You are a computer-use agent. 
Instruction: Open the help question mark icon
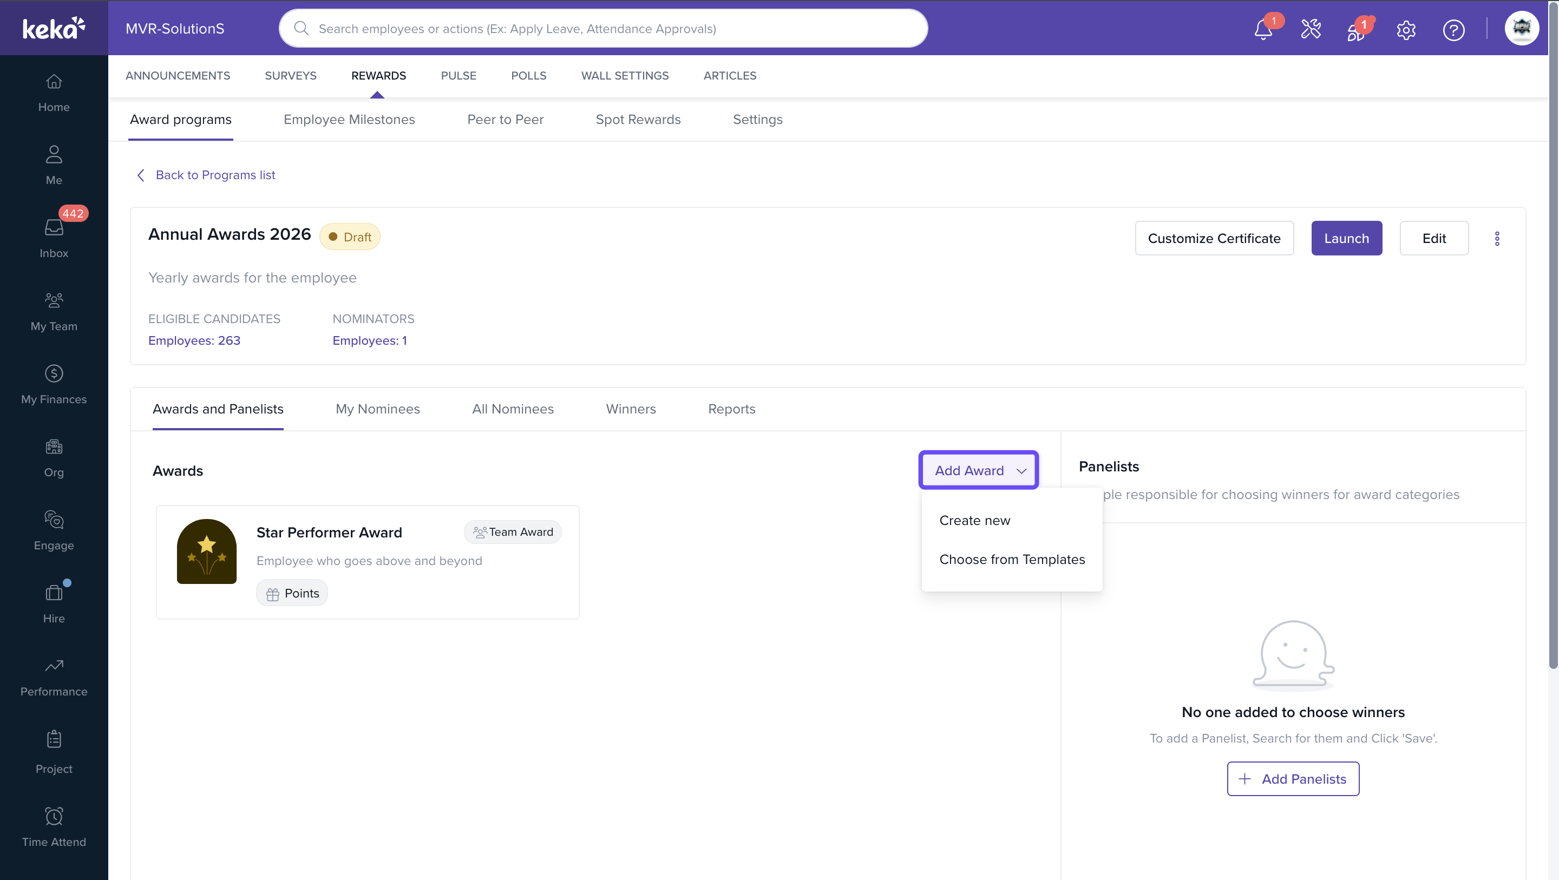(1453, 30)
